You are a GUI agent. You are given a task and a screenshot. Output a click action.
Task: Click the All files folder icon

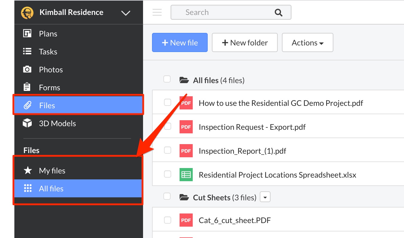[x=184, y=80]
